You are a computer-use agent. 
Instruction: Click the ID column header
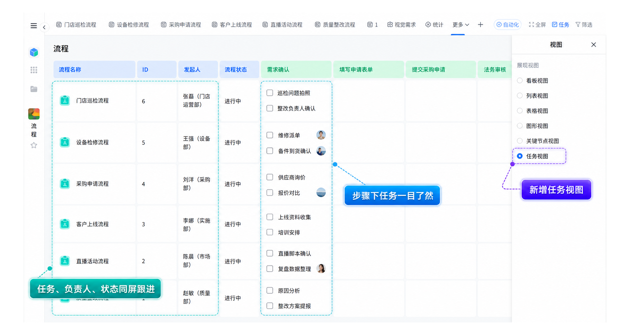tap(157, 69)
